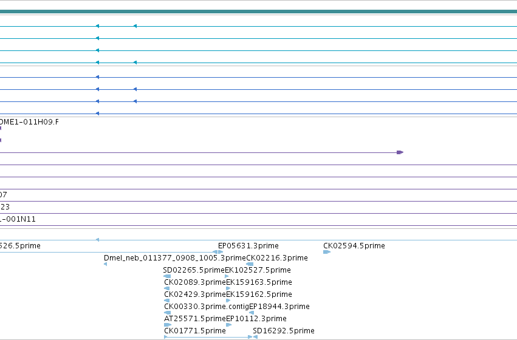This screenshot has height=340, width=517.
Task: Select the DME1-011H09.F feature label
Action: coord(29,122)
